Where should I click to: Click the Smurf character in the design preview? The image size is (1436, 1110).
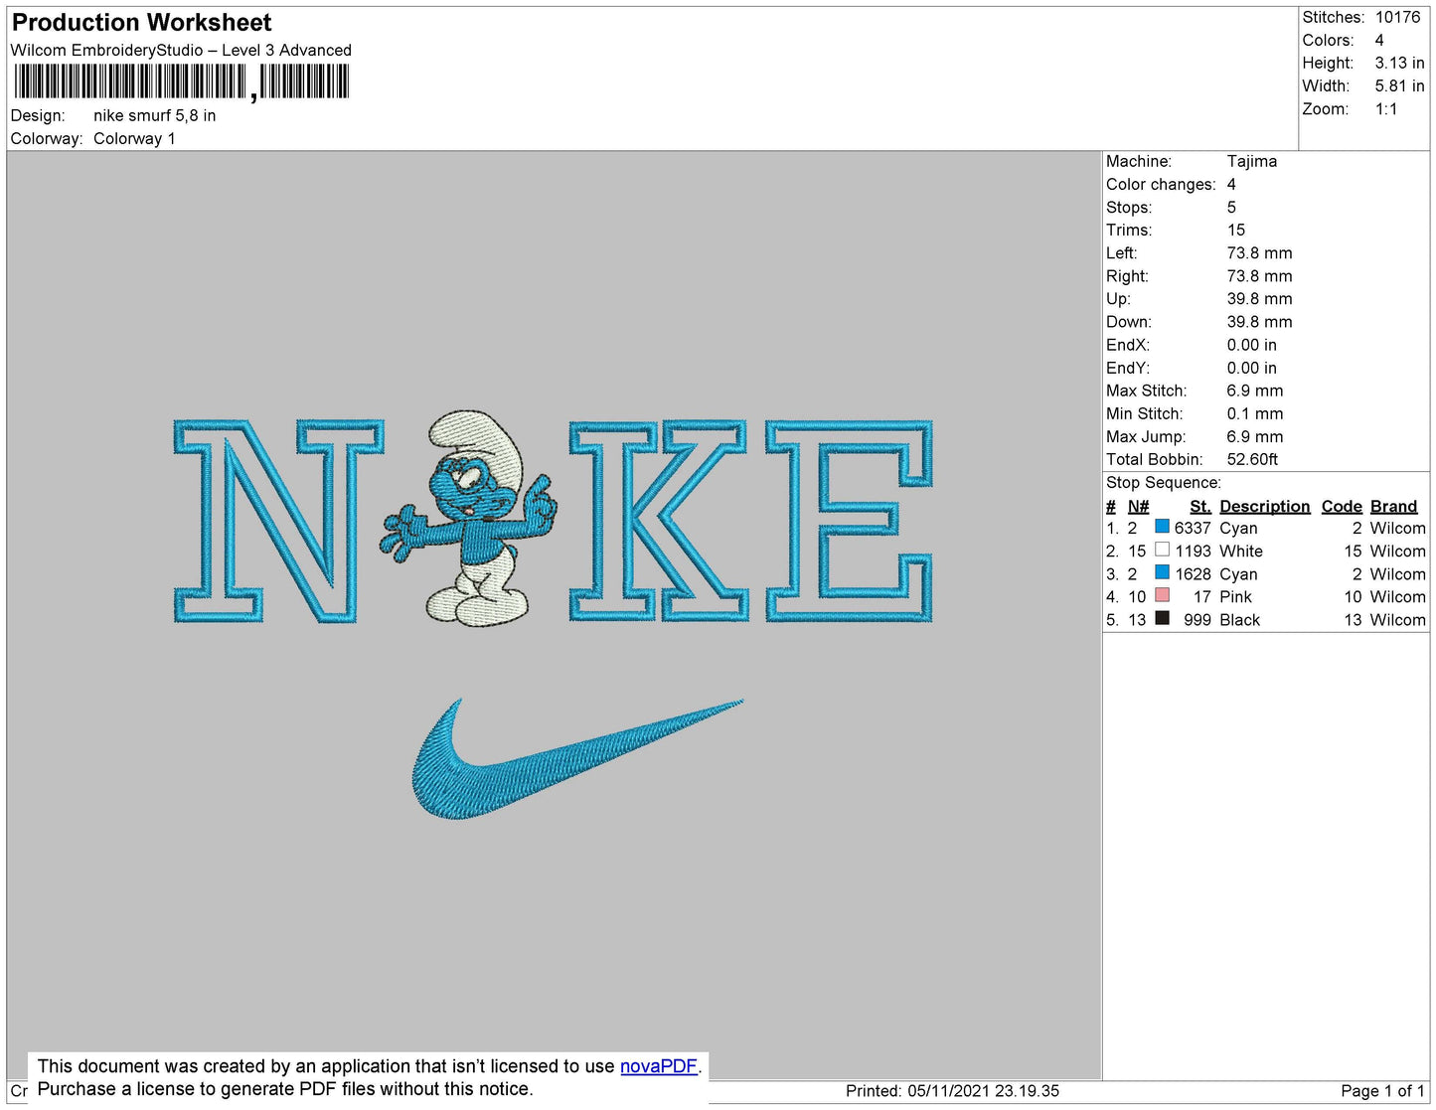(468, 519)
